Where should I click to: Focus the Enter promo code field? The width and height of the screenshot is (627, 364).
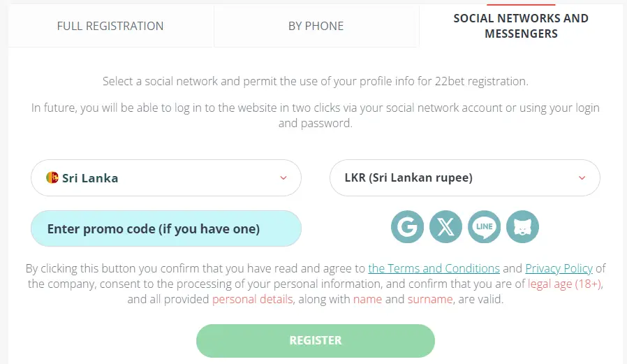point(166,228)
